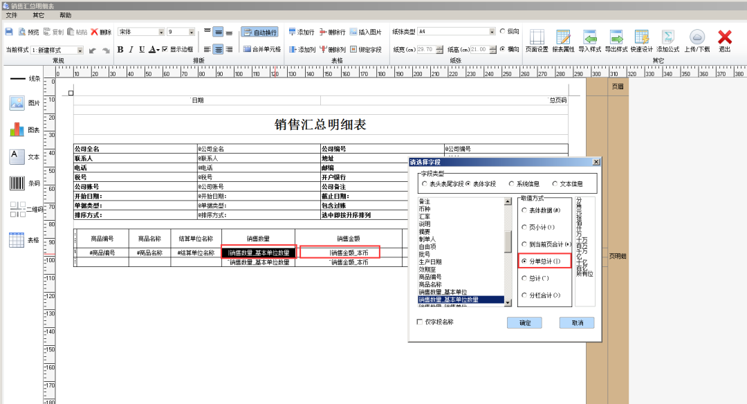Click the undo arrow icon
This screenshot has width=747, height=404.
coord(93,50)
